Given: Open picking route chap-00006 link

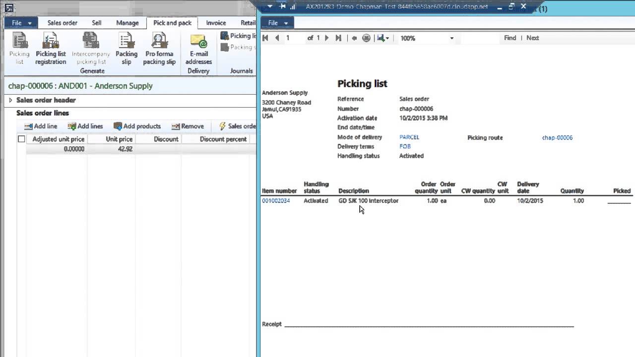Looking at the screenshot, I should coord(557,138).
